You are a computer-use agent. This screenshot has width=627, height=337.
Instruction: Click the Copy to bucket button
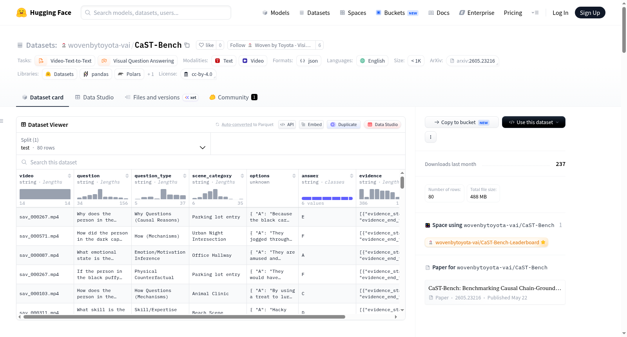[462, 122]
